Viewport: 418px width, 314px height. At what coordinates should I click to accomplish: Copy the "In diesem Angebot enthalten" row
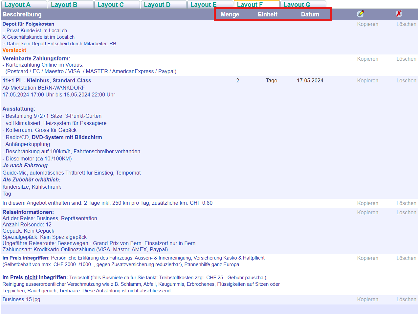point(368,203)
